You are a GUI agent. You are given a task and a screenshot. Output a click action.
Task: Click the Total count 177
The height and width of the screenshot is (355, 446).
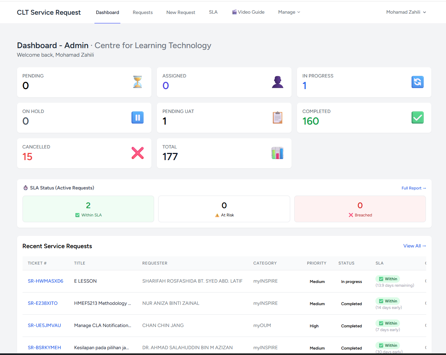(170, 157)
